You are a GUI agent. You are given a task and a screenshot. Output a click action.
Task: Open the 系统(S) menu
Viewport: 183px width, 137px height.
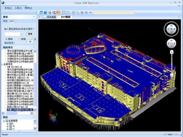coord(8,8)
